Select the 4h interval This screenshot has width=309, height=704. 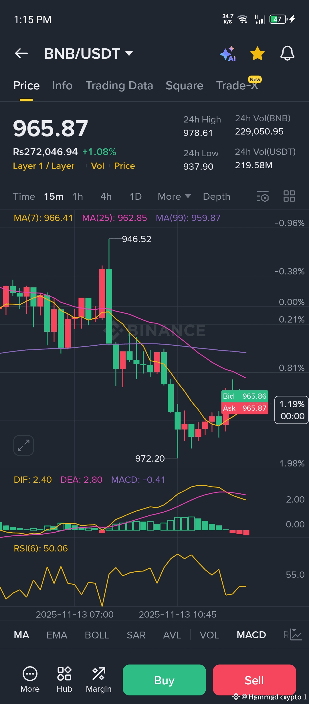tap(106, 197)
